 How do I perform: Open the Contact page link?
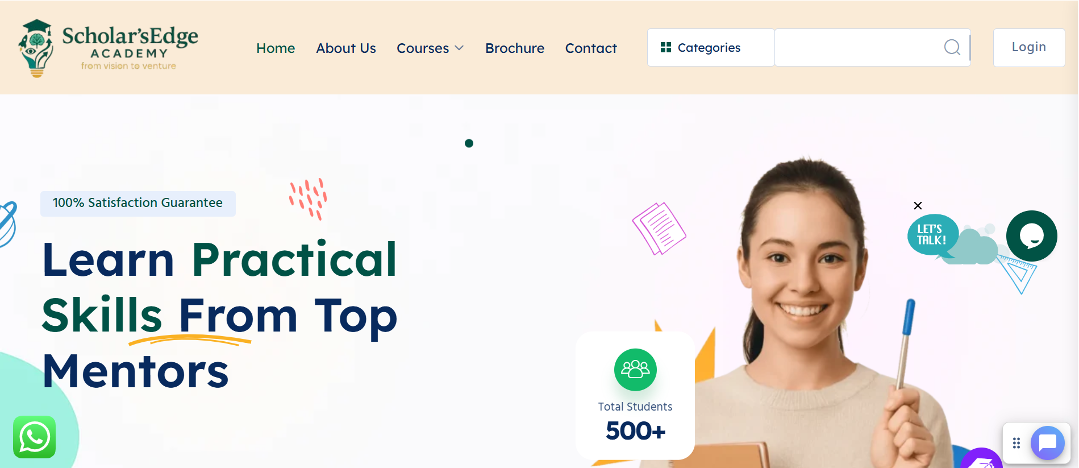tap(591, 48)
